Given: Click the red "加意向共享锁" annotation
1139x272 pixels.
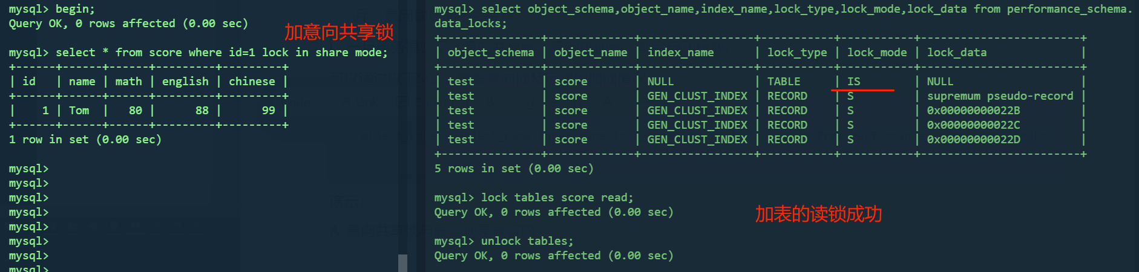Looking at the screenshot, I should (339, 32).
